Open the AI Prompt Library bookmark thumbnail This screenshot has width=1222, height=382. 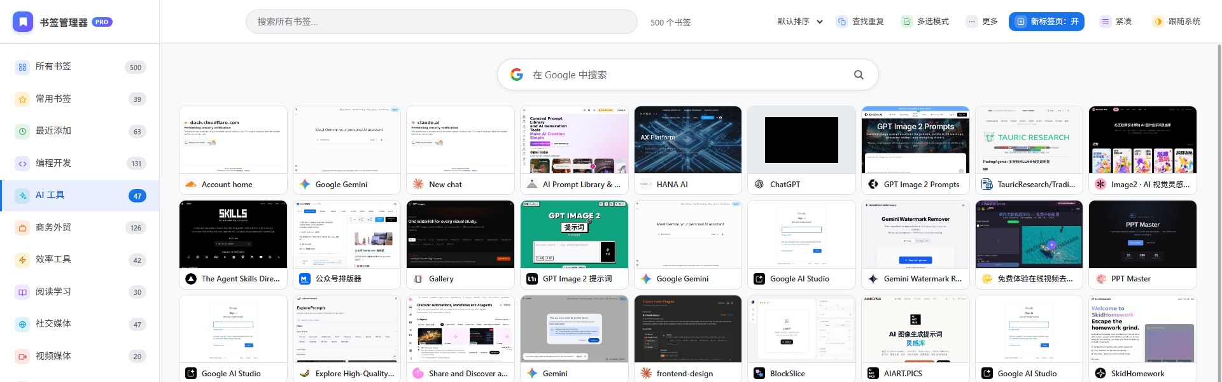(574, 140)
